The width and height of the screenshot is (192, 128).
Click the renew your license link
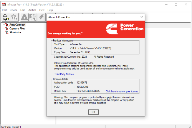[122, 91]
